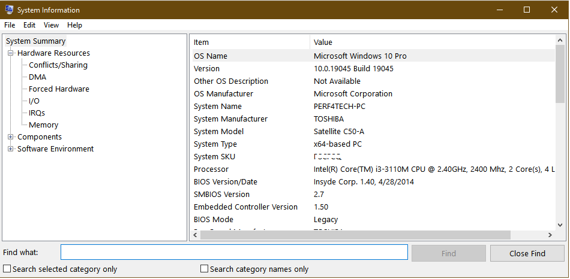Select the System SKU row
Screen dimensions: 570x279
(x=373, y=157)
